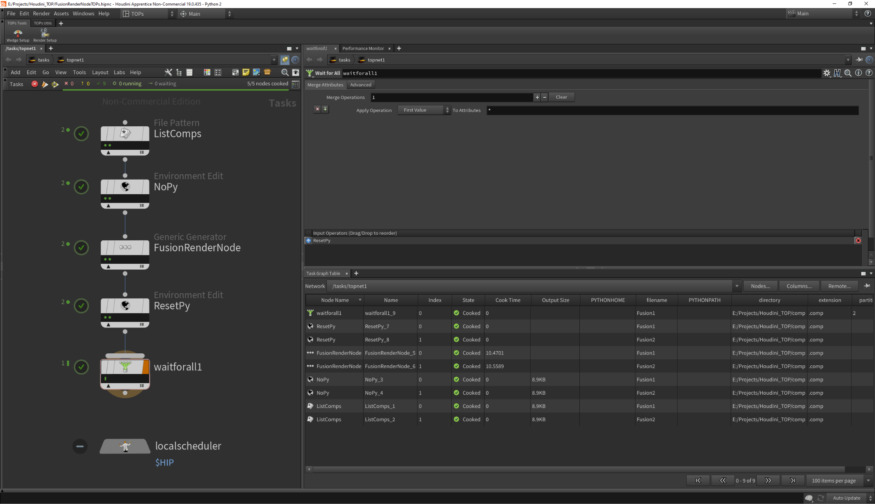Click the Remote... button
875x504 pixels.
coord(839,286)
